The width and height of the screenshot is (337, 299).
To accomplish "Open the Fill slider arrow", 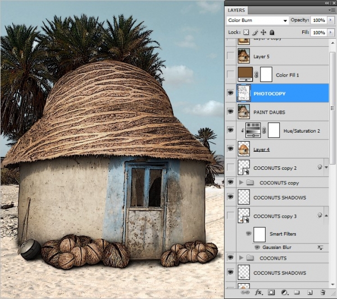I will coord(331,33).
